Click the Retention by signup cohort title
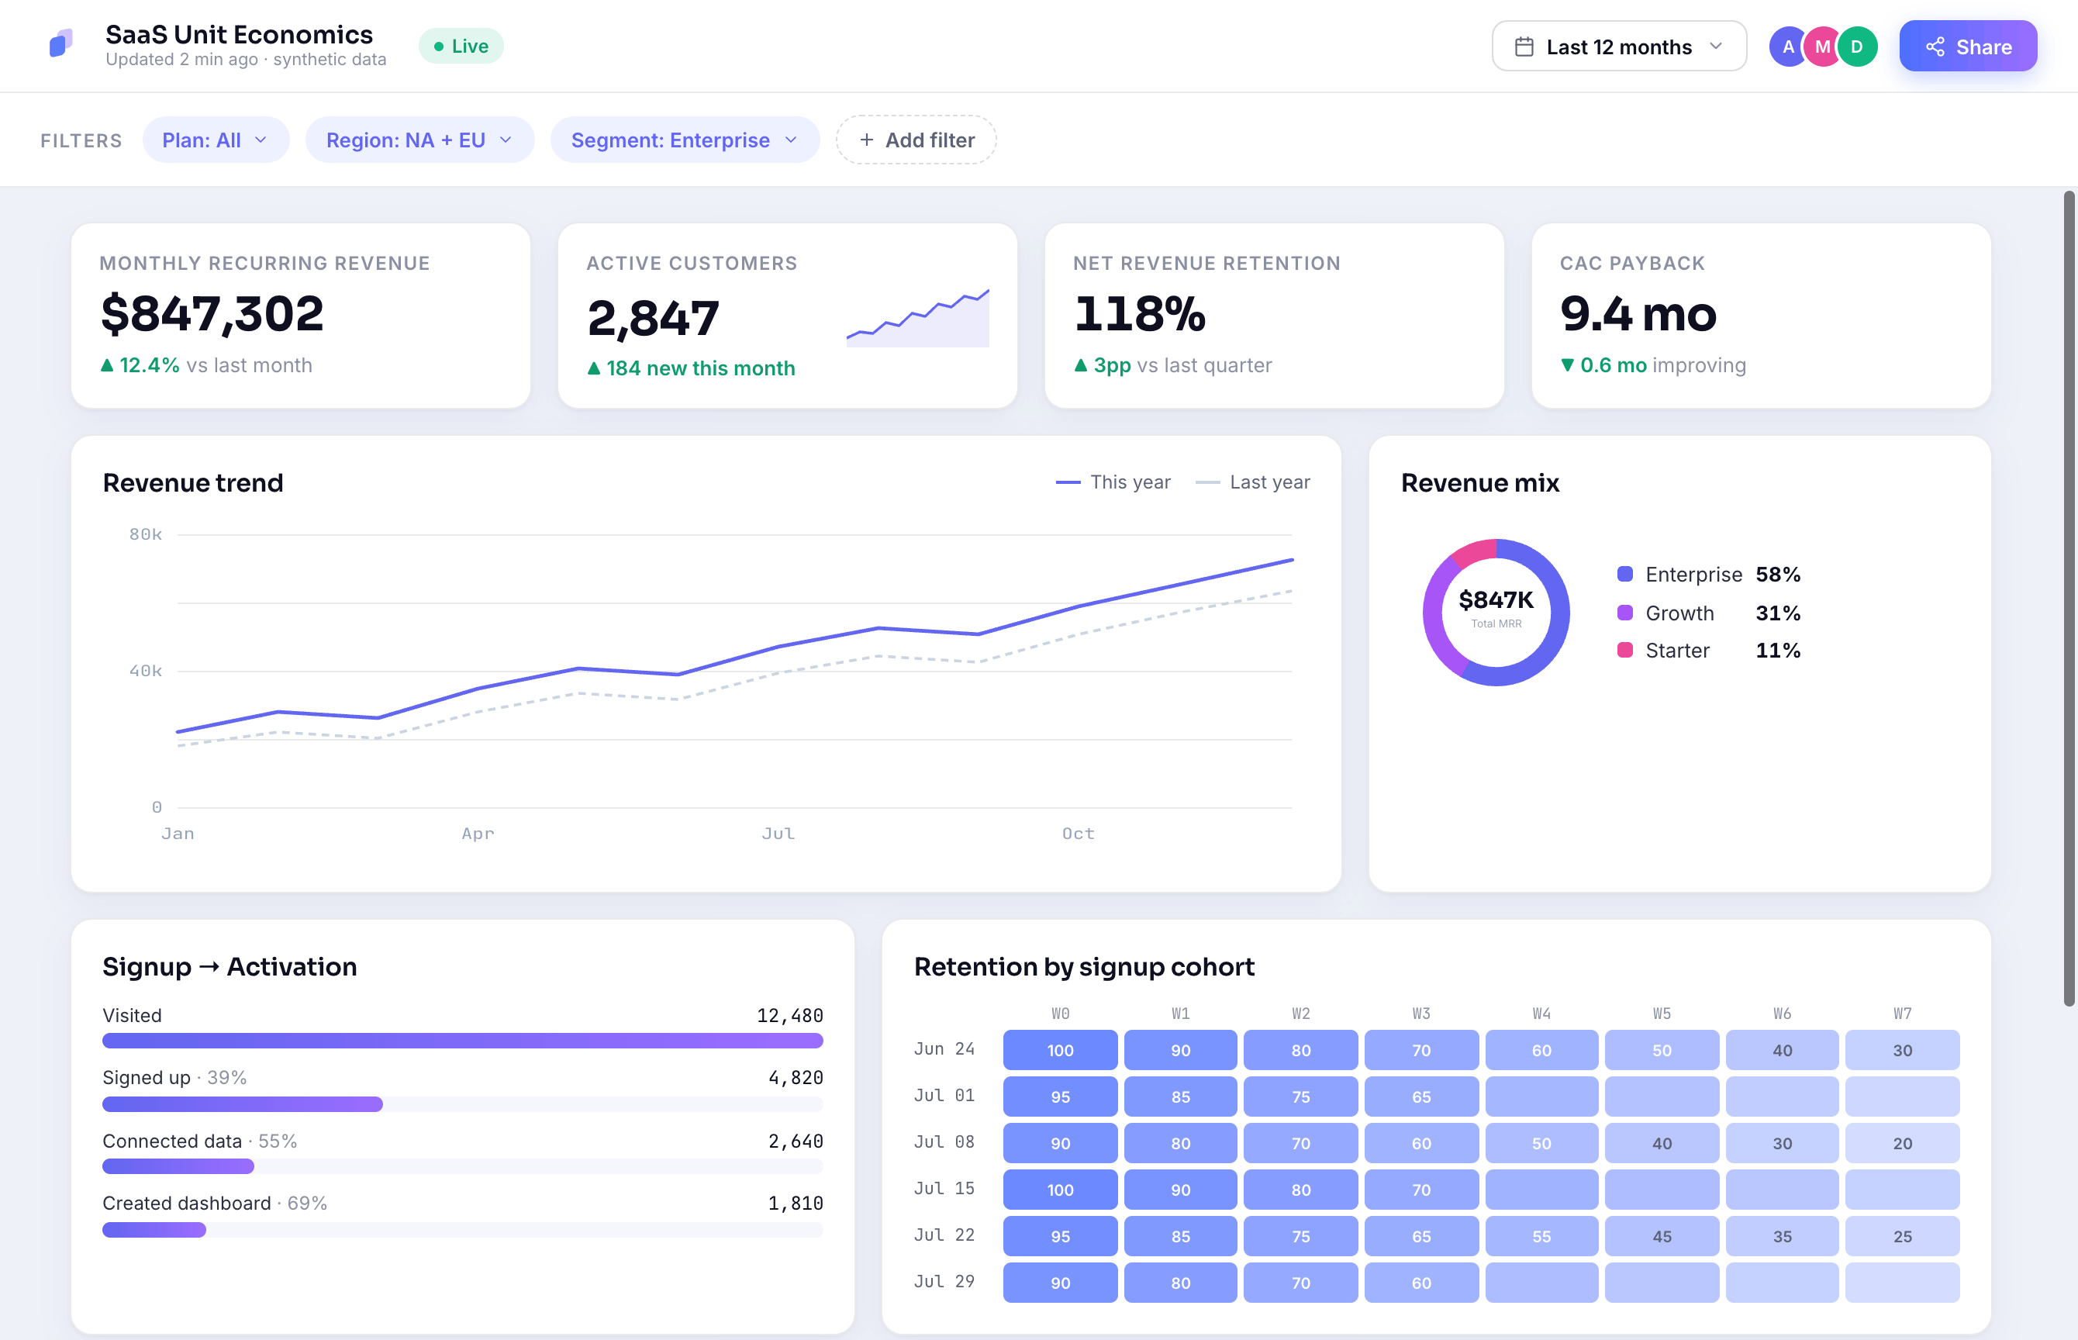 1084,967
